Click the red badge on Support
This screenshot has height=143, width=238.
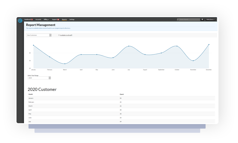pos(58,20)
